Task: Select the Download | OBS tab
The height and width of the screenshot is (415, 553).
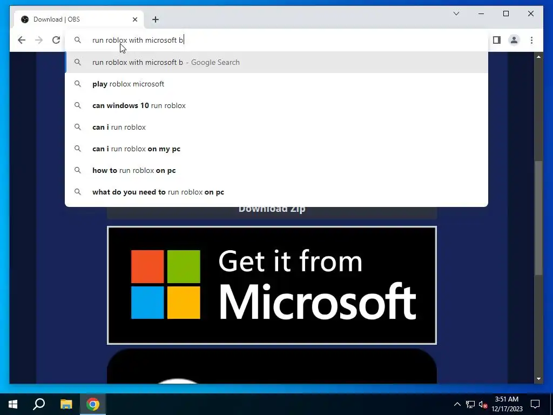Action: pos(79,19)
